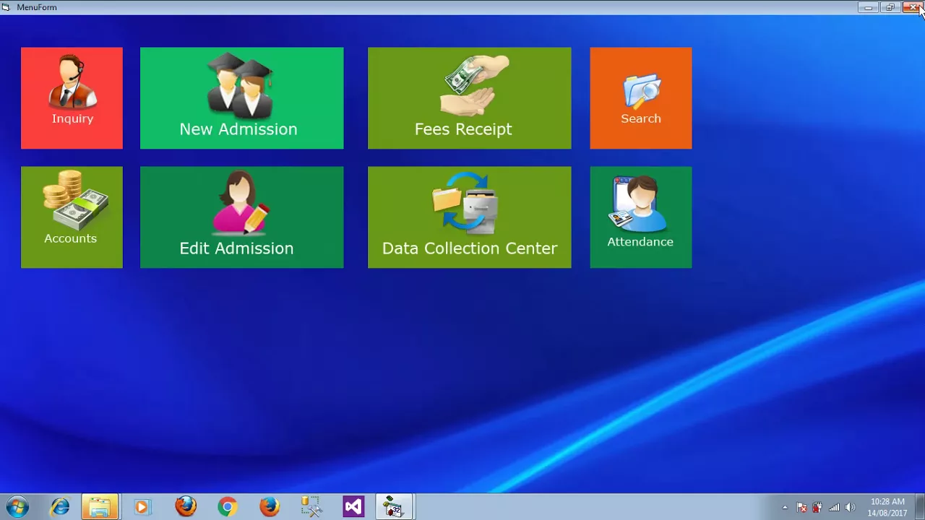Open the Fees Receipt tile
925x520 pixels.
tap(469, 98)
